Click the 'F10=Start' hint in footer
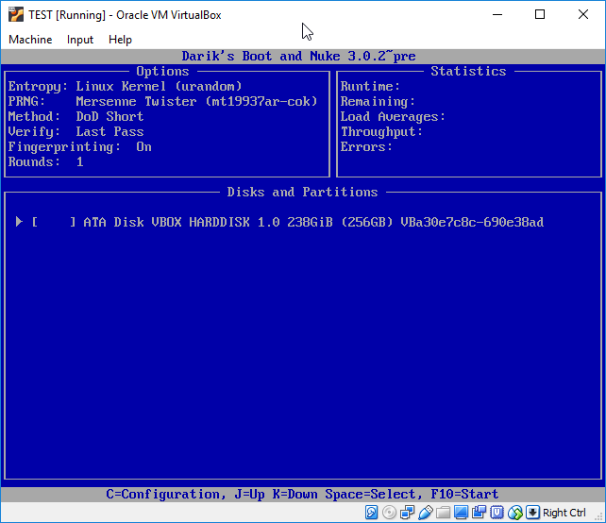The image size is (606, 523). (x=464, y=494)
